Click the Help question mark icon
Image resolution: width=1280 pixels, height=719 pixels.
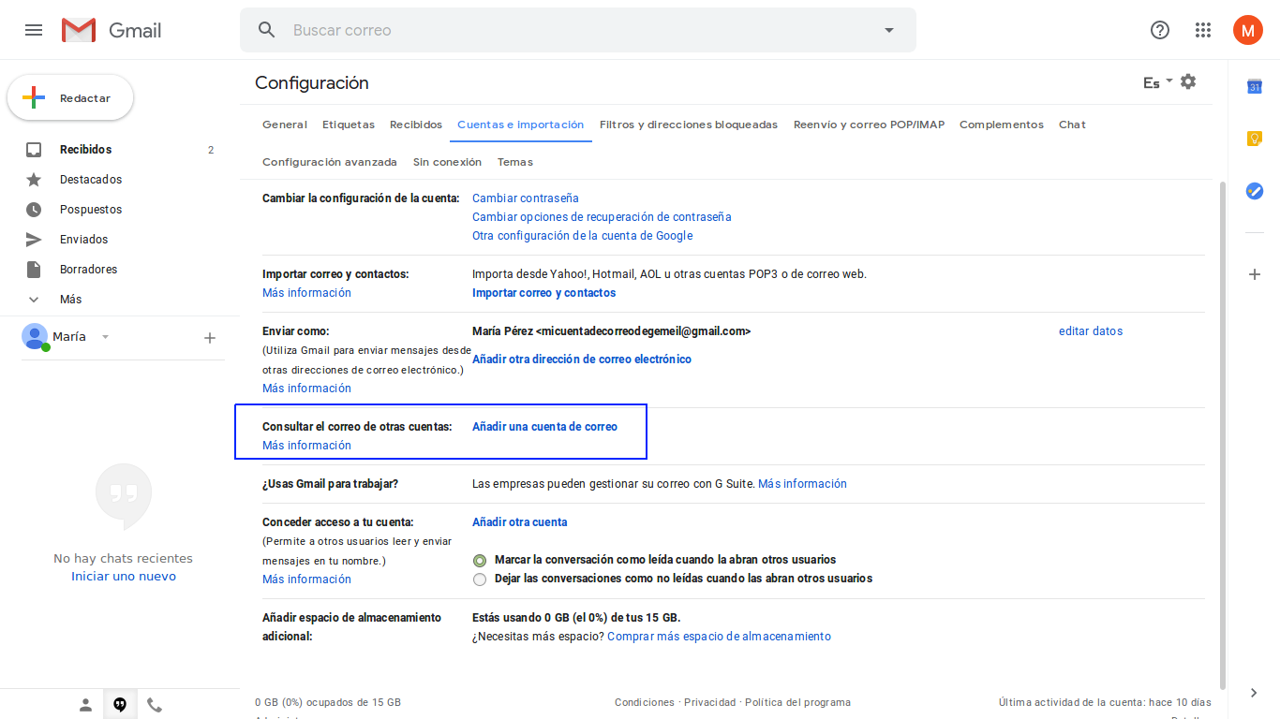pyautogui.click(x=1160, y=30)
